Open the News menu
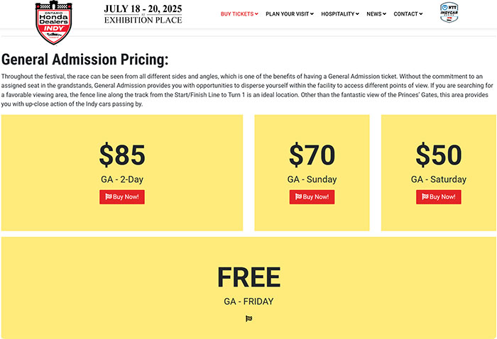This screenshot has width=497, height=339. pyautogui.click(x=376, y=14)
